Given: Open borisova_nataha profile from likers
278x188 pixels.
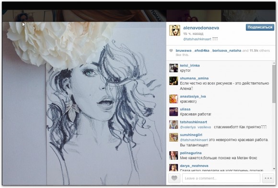Looking at the screenshot, I should coord(227,51).
